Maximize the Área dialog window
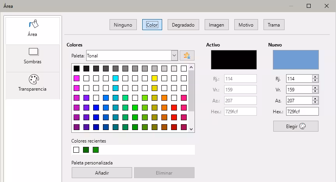 309,6
